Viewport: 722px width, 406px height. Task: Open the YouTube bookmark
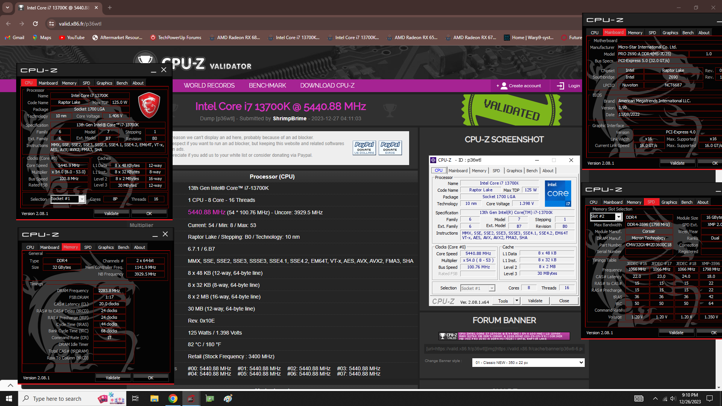pos(72,38)
